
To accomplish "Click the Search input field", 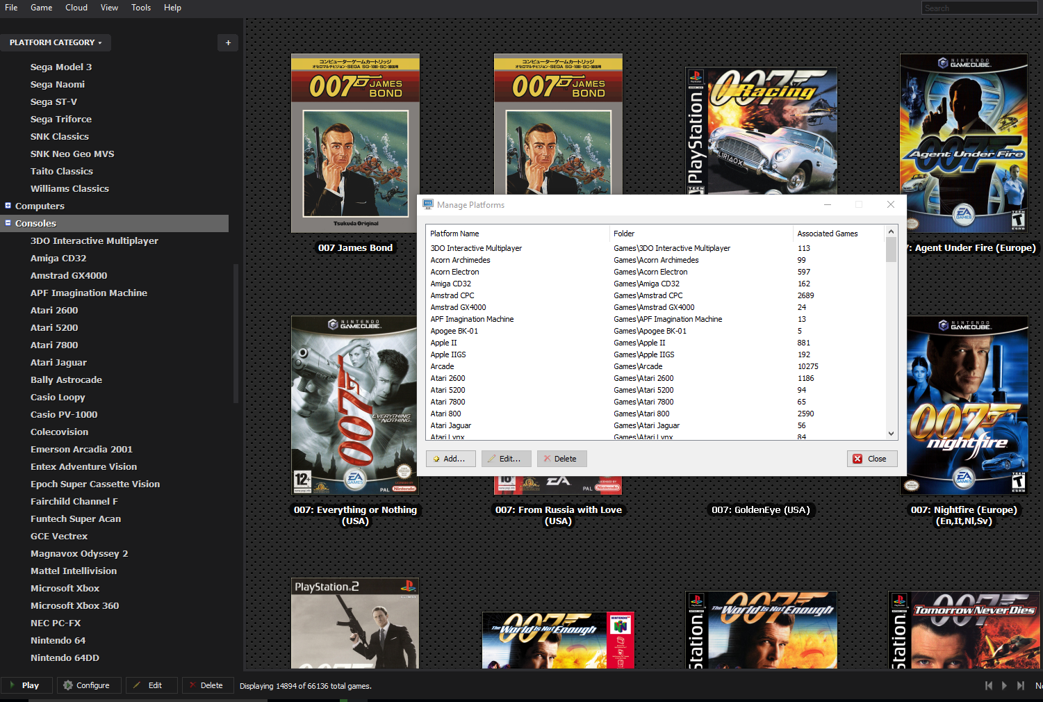I will click(979, 8).
